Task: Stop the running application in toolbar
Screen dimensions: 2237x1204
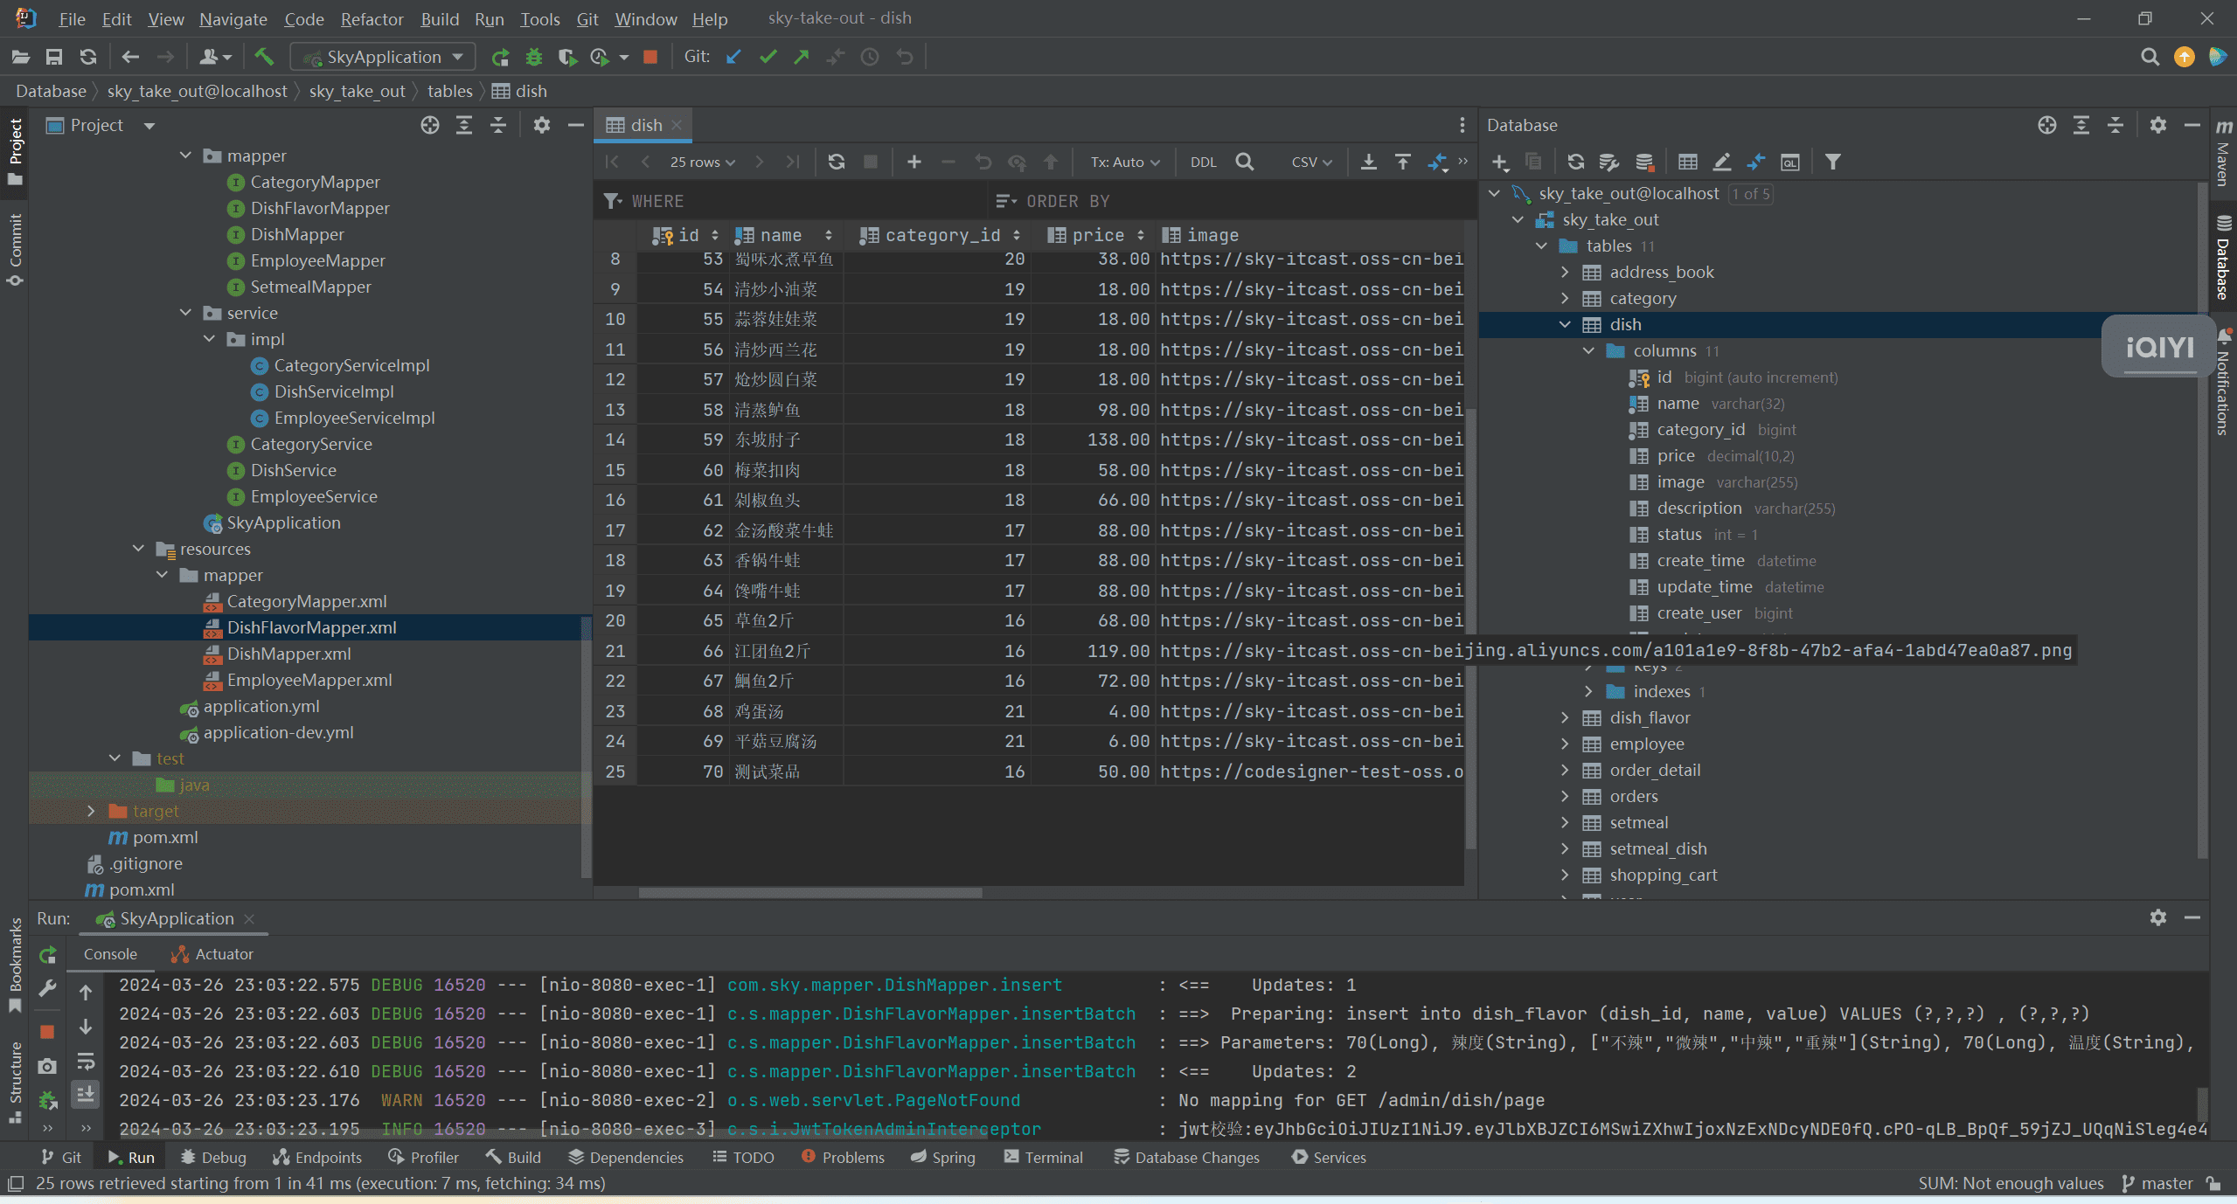Action: 650,57
